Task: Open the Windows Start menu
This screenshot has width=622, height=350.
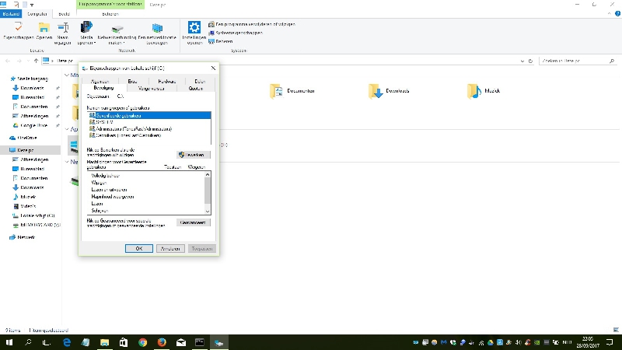Action: coord(9,342)
